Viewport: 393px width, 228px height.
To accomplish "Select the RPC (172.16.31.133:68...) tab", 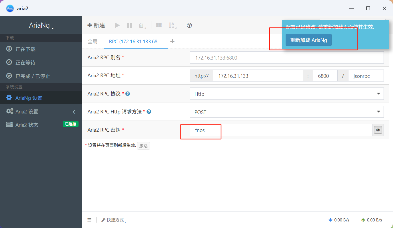I will pos(135,42).
